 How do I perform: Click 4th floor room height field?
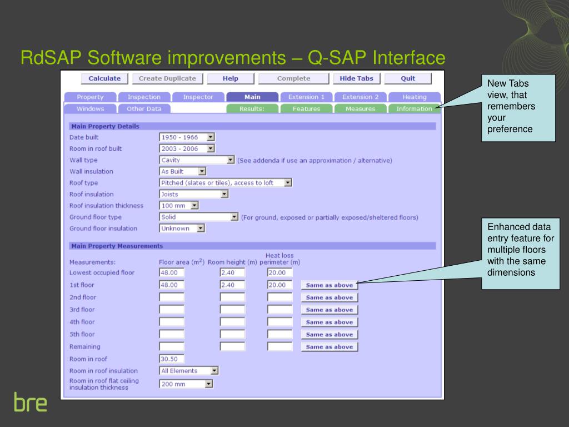click(x=233, y=322)
